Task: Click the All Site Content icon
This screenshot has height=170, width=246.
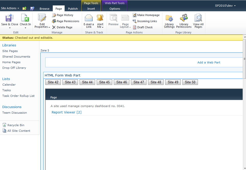Action: (4, 130)
